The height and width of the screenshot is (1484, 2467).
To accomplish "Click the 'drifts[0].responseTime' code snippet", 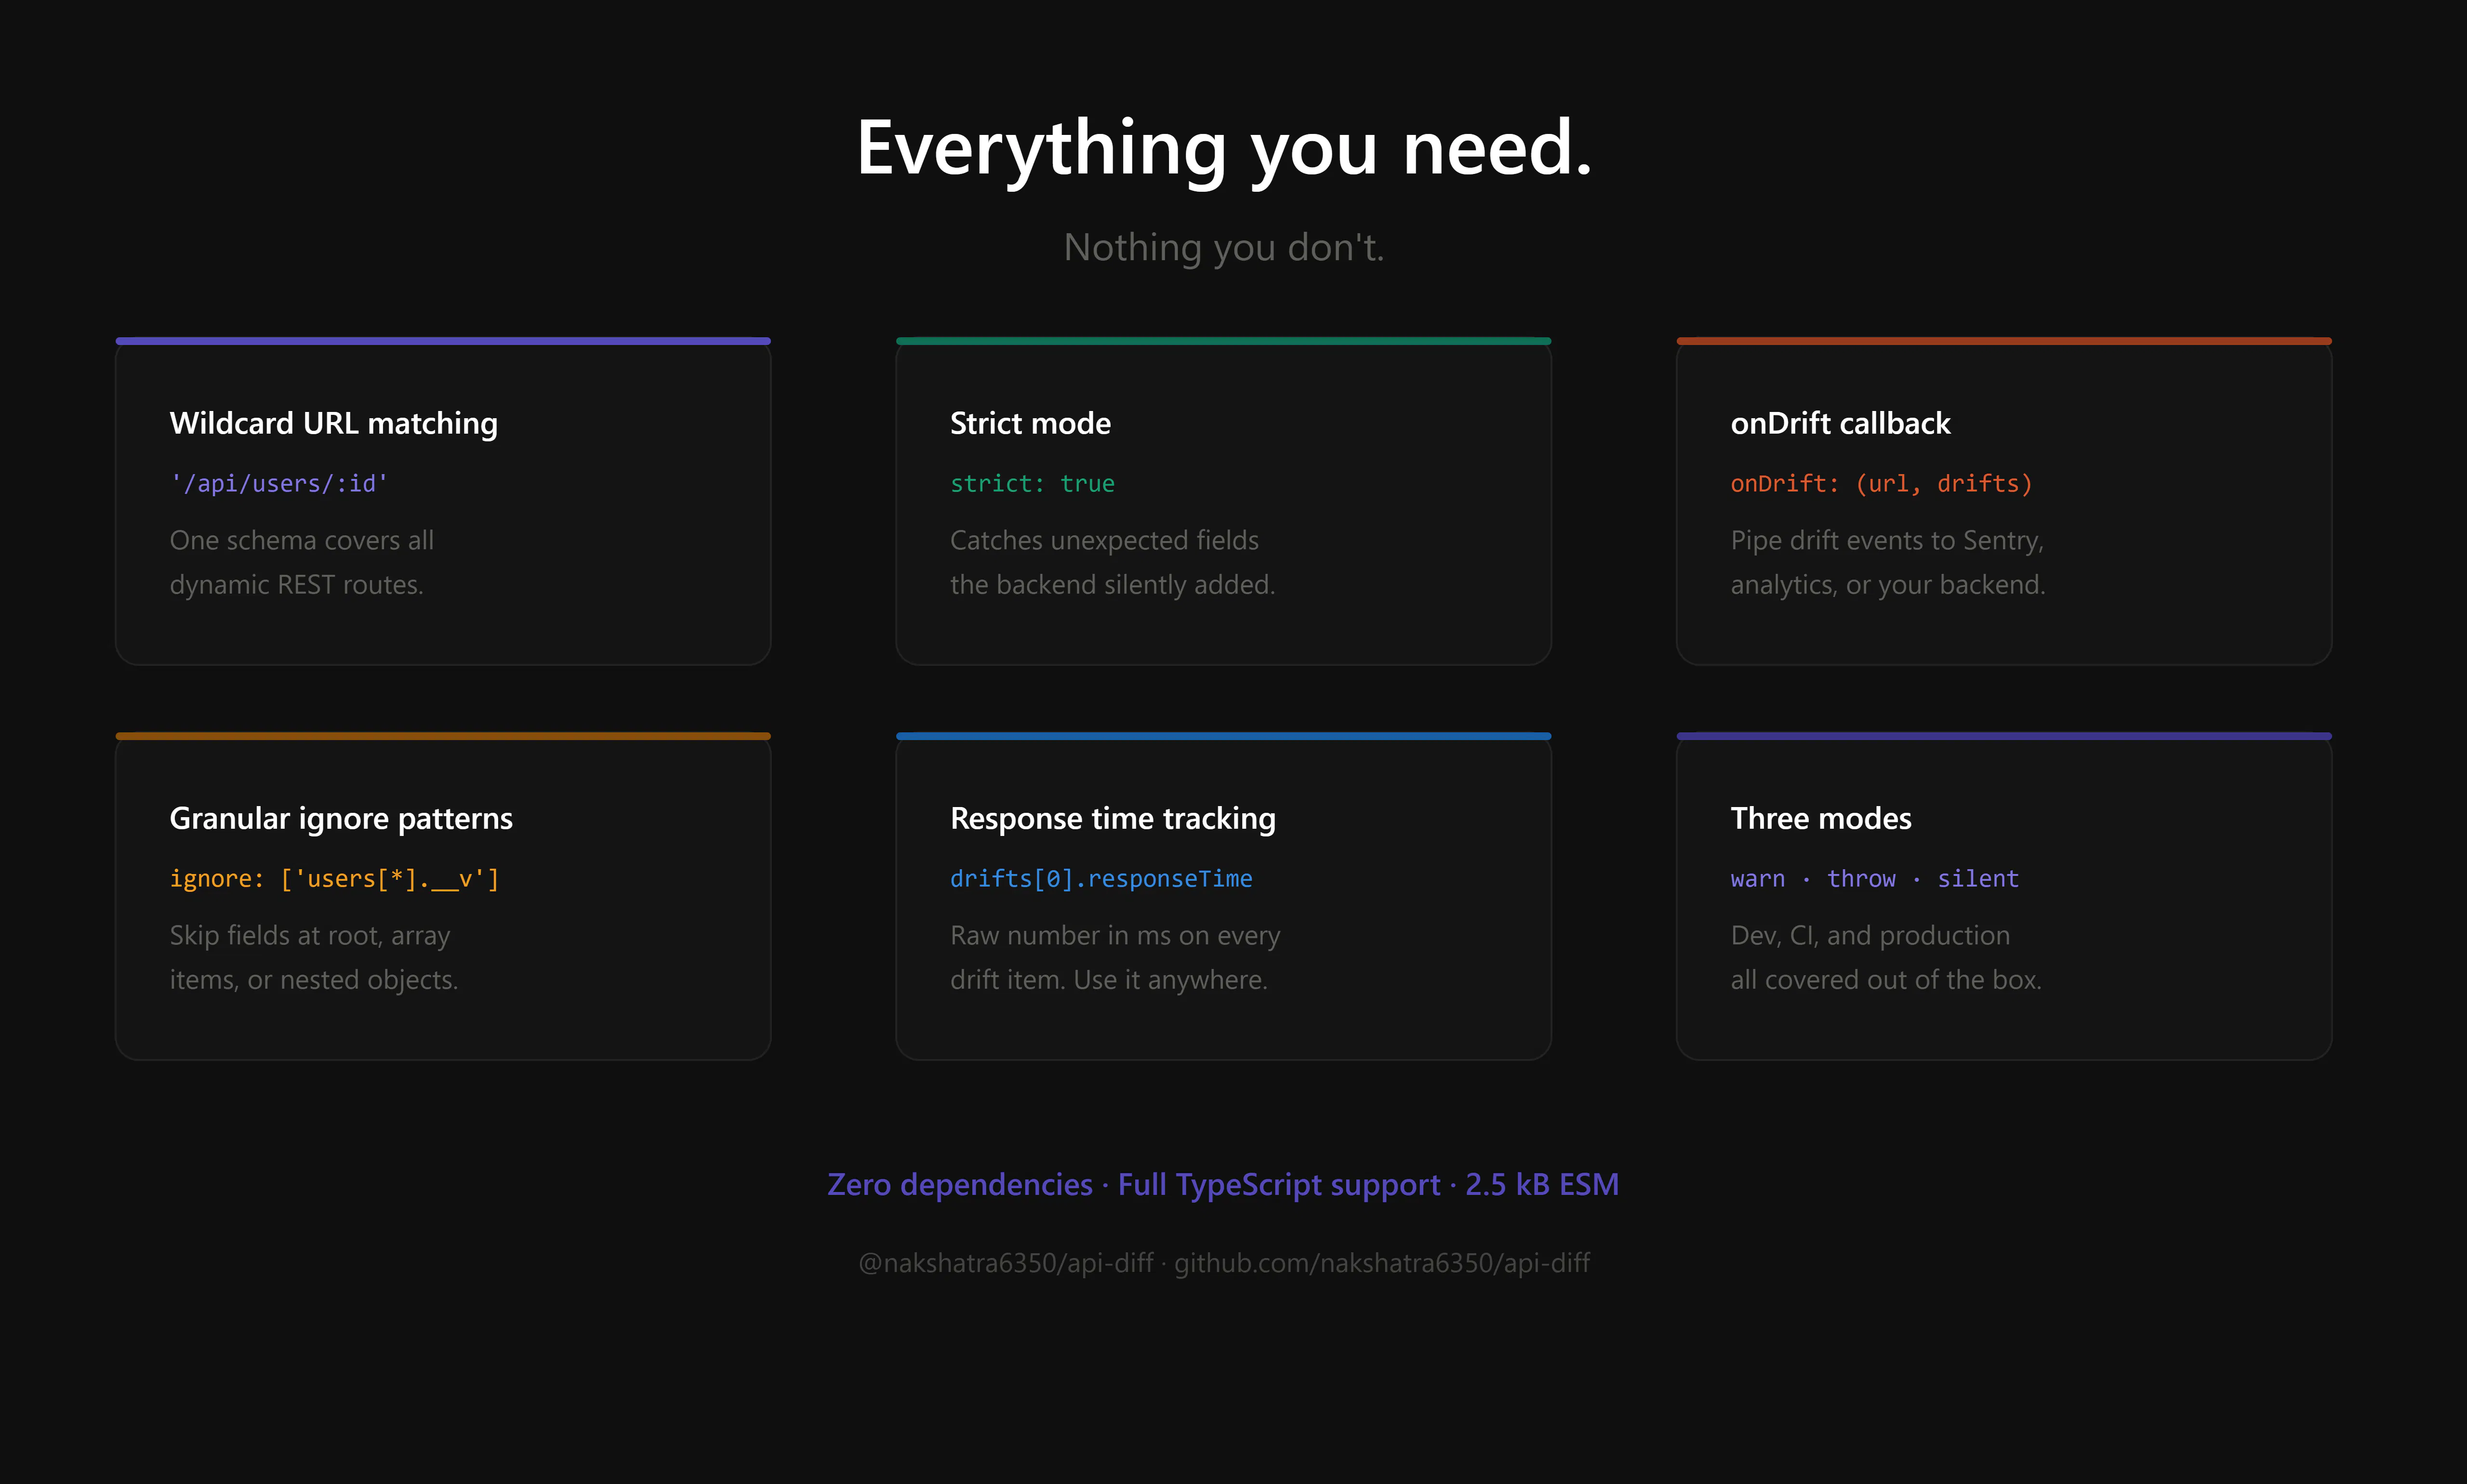I will coord(1101,879).
